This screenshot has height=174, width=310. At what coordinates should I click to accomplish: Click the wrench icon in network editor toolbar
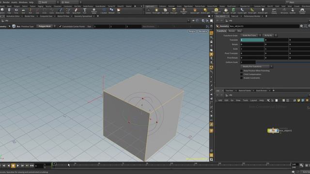point(268,101)
